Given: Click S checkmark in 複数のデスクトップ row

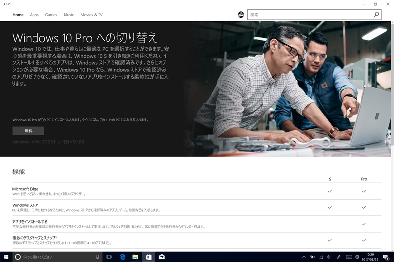Looking at the screenshot, I should pos(330,240).
